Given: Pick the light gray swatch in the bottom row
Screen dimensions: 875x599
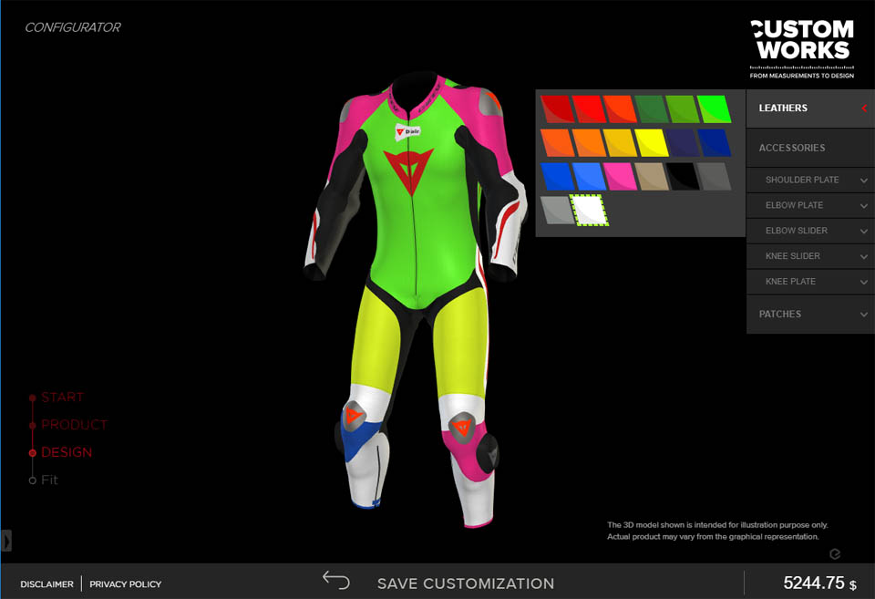Looking at the screenshot, I should pos(557,211).
